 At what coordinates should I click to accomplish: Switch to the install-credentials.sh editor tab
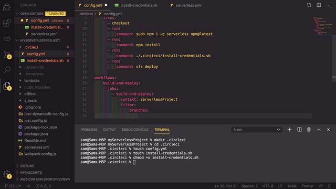click(x=139, y=5)
